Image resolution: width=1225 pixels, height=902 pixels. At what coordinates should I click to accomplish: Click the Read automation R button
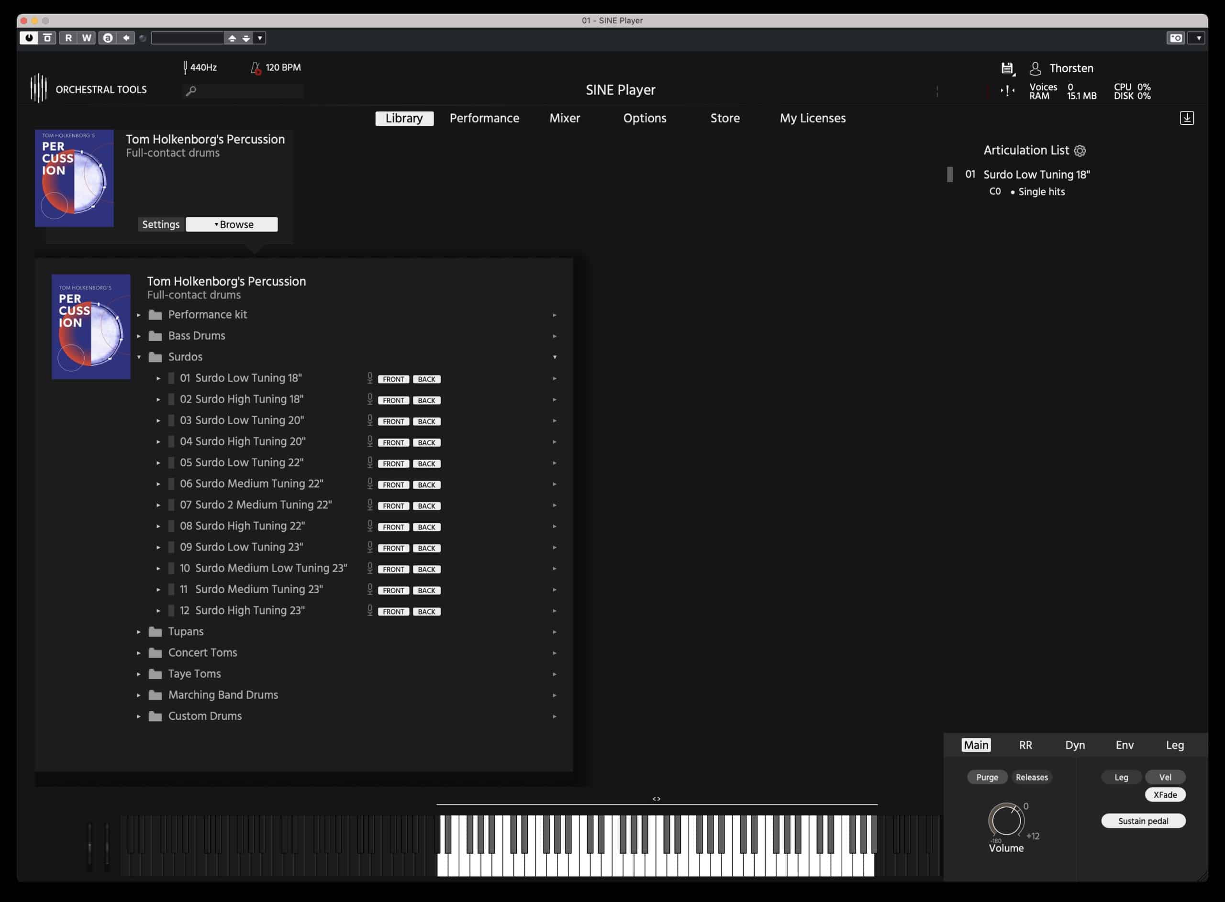(x=68, y=38)
